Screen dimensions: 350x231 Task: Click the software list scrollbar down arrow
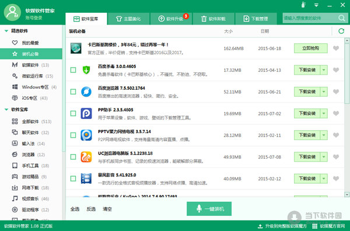(347, 194)
